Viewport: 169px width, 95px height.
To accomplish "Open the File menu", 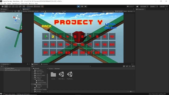I will [2, 4].
